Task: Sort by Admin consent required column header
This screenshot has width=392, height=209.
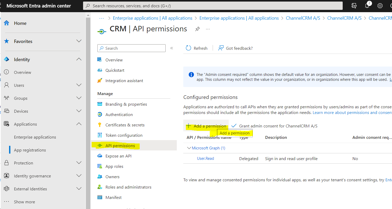Action: (x=372, y=137)
